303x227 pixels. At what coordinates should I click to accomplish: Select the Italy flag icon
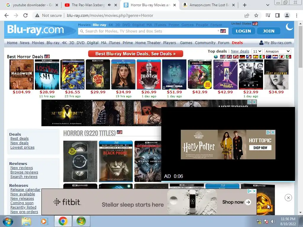[x=262, y=57]
